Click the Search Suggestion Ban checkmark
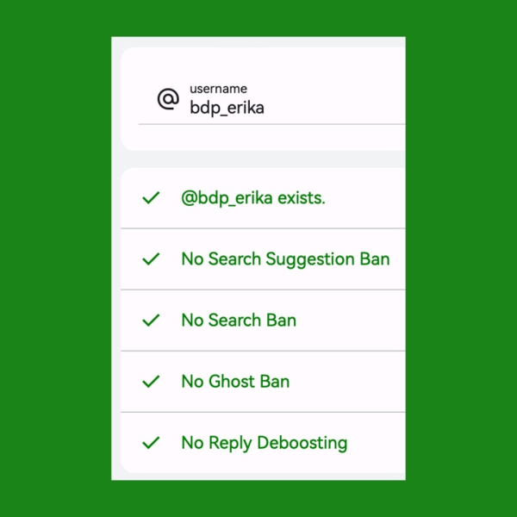 point(151,259)
